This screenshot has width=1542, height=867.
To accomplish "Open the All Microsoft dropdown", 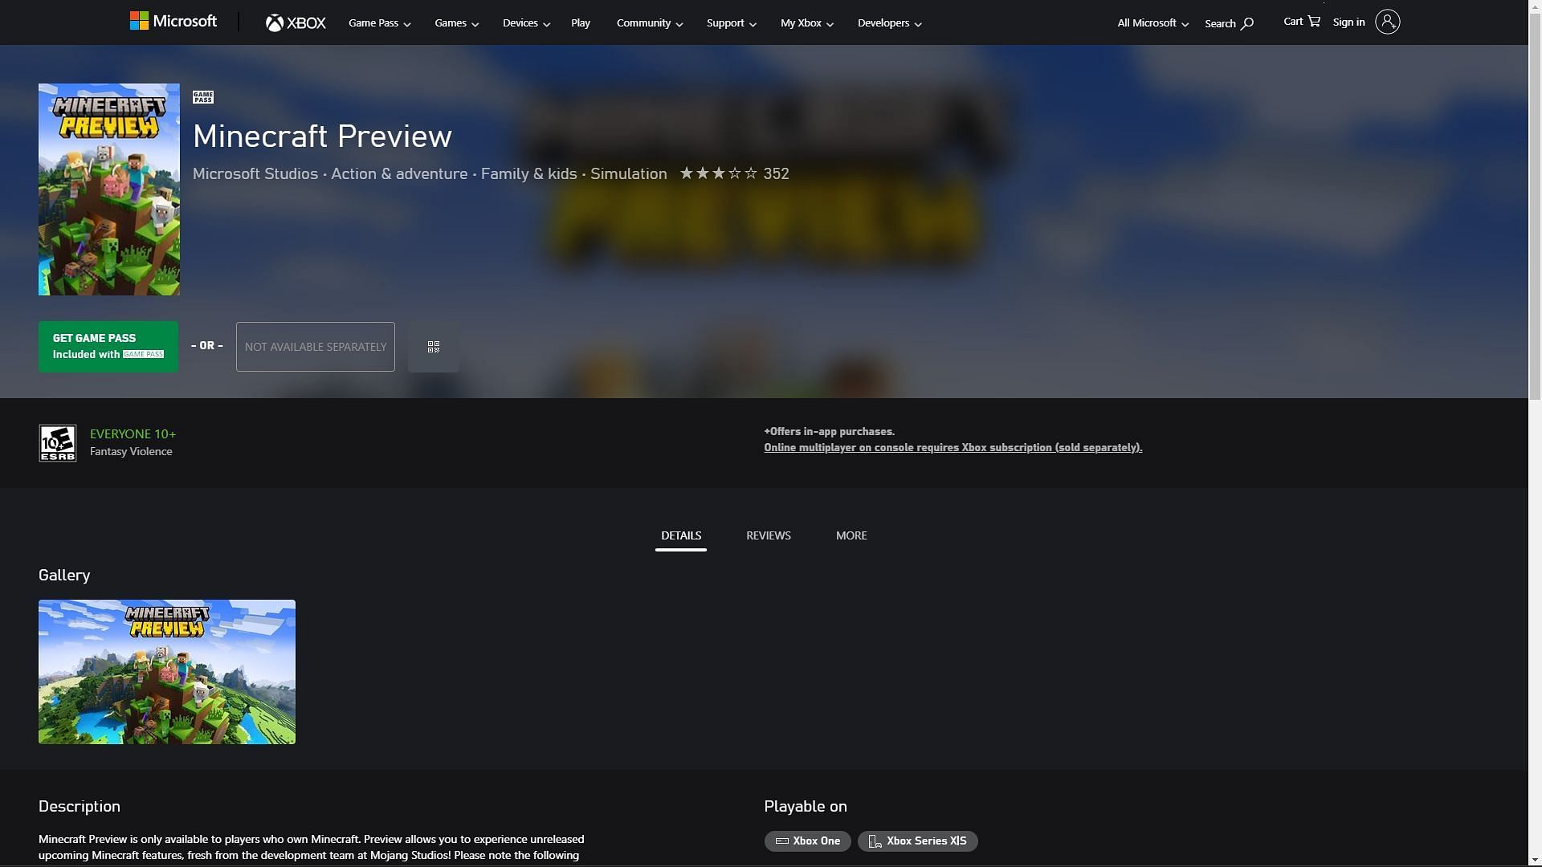I will tap(1152, 23).
